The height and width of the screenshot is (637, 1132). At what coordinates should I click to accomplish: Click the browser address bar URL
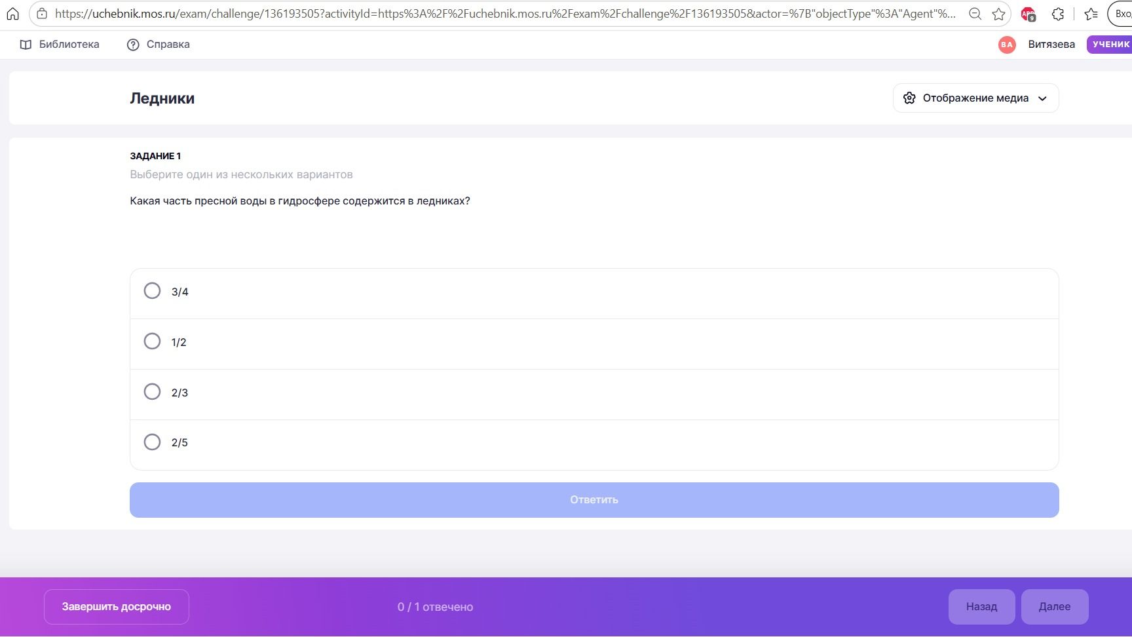click(504, 14)
